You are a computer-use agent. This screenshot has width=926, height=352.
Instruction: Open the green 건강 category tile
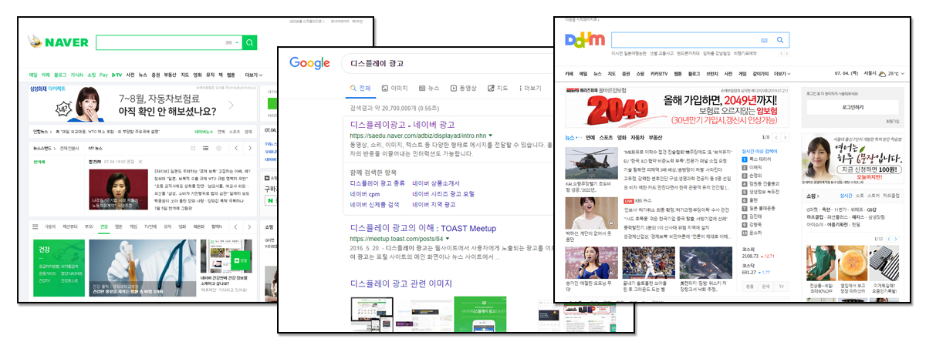click(x=59, y=267)
